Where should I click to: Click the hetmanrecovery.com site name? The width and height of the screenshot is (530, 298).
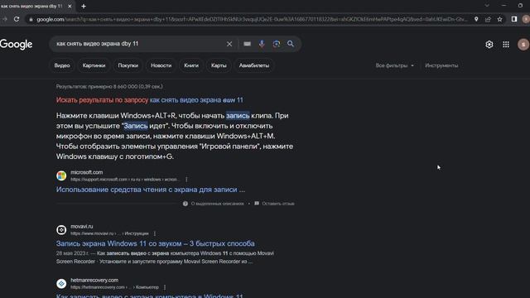[94, 280]
